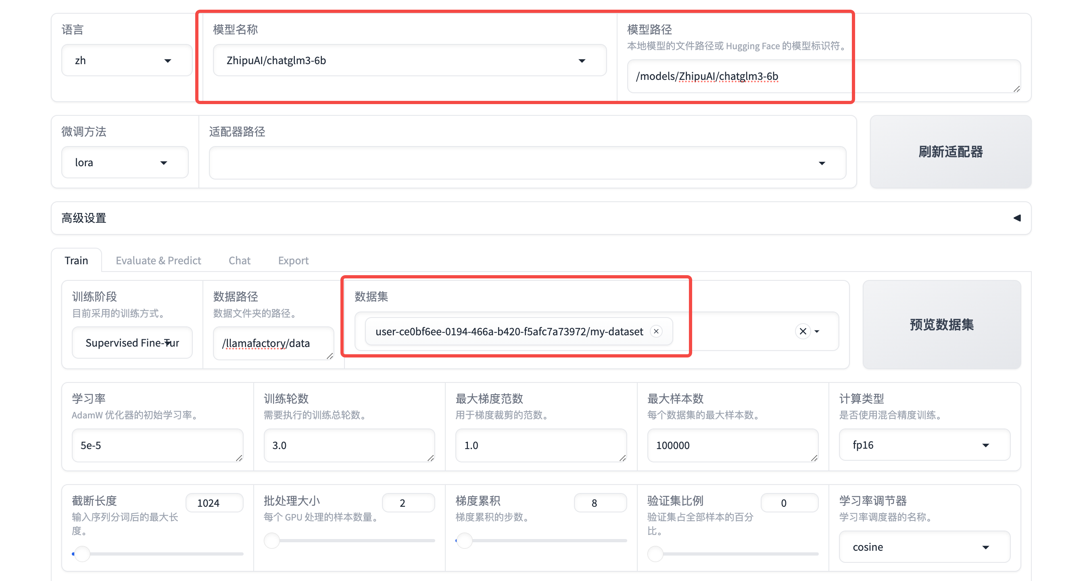Click the 梯度累积 number box showing 8
Screen dimensions: 1085x581
[600, 503]
